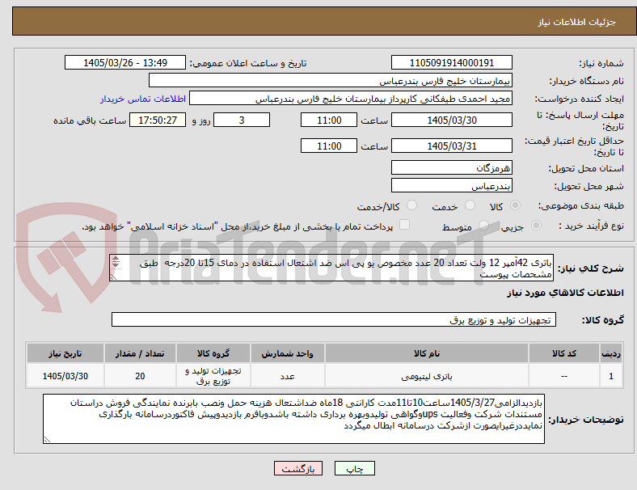Click the description box scroll arrows
The width and height of the screenshot is (637, 490).
pyautogui.click(x=116, y=262)
